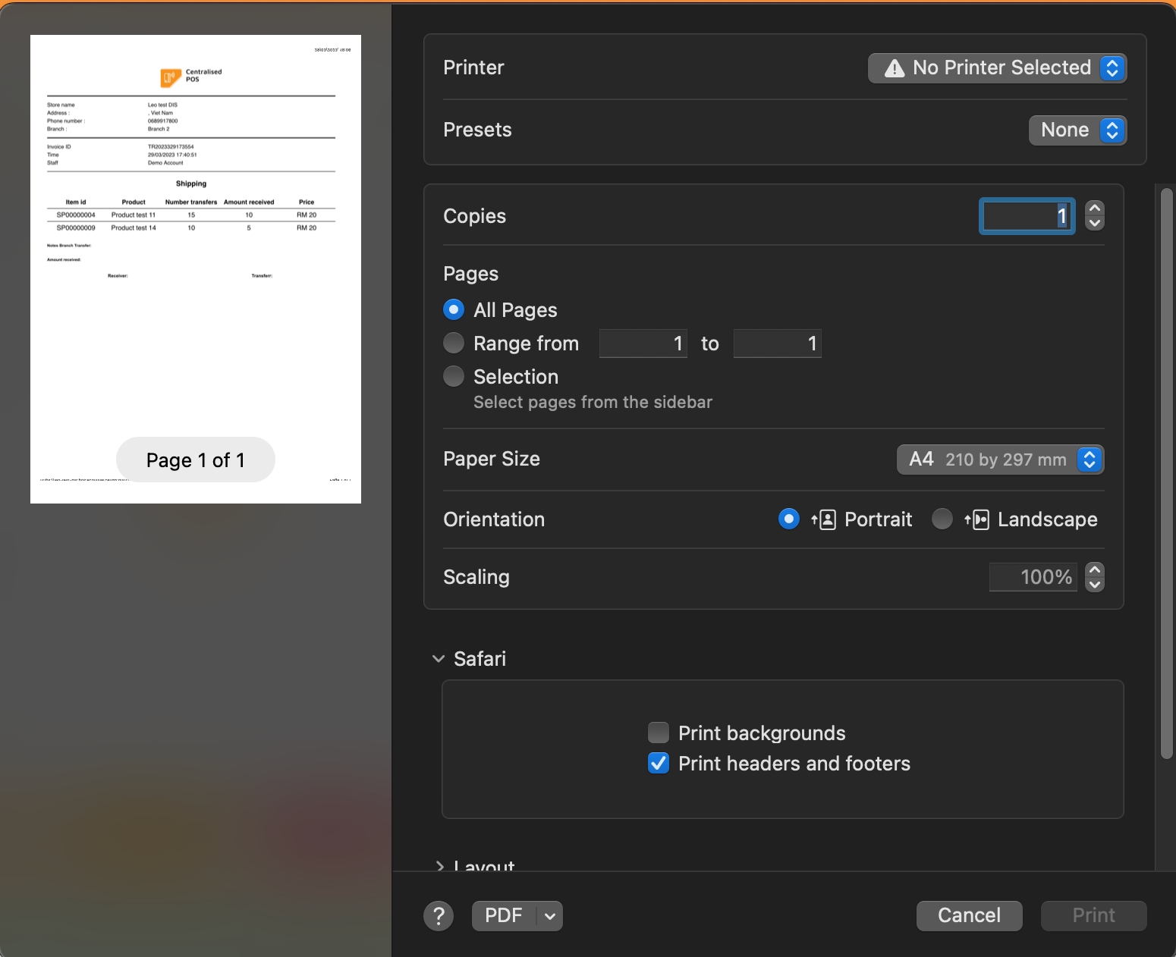Open the PDF options arrow menu

[x=550, y=916]
